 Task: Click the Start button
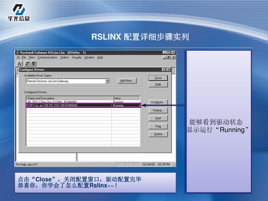tap(158, 118)
